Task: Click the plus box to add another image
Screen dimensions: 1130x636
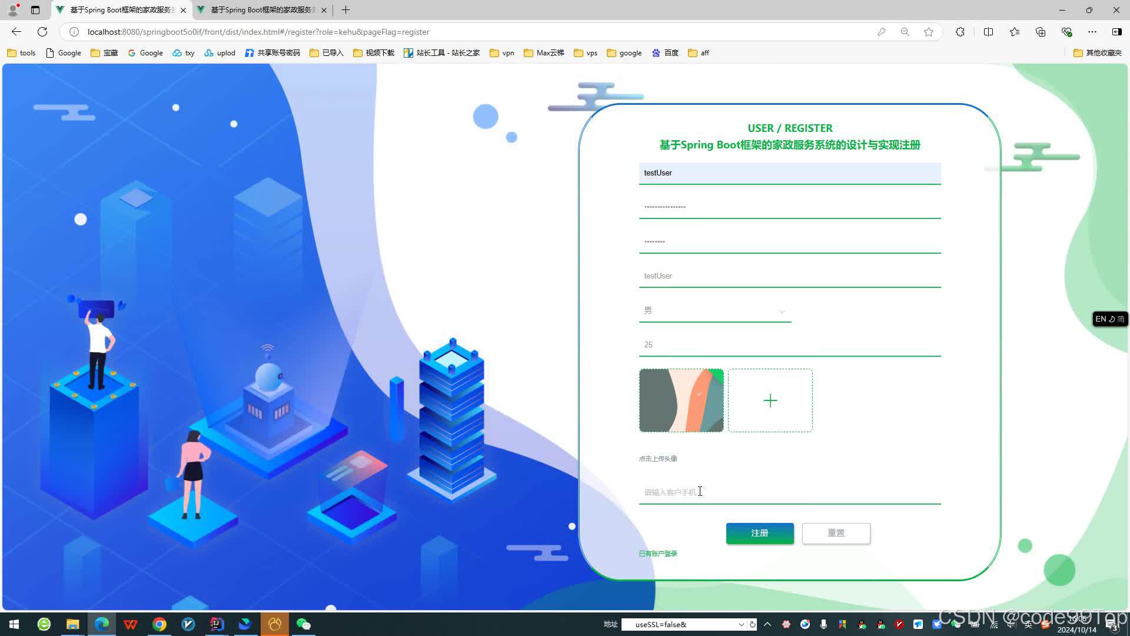Action: click(x=770, y=400)
